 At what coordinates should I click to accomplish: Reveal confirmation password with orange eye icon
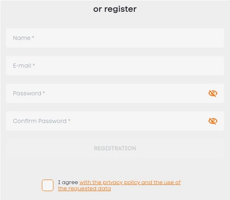pos(213,121)
